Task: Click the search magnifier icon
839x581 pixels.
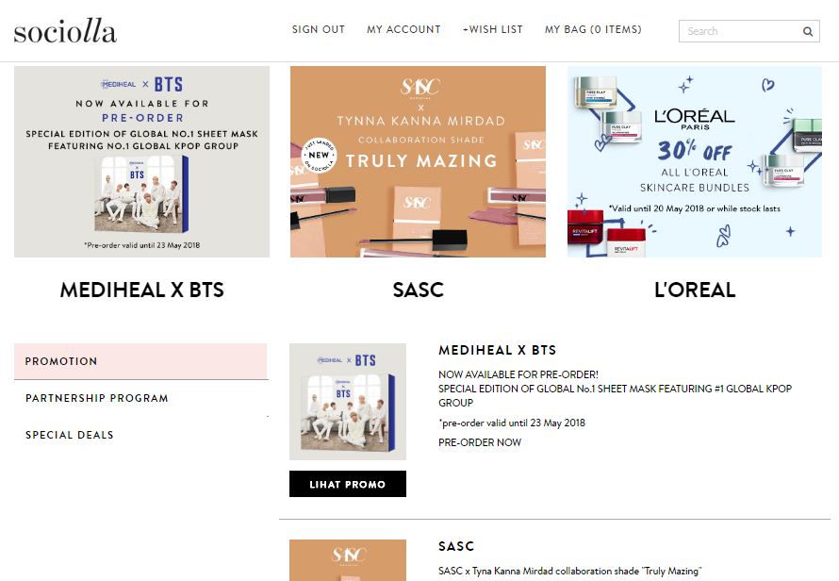Action: tap(808, 31)
